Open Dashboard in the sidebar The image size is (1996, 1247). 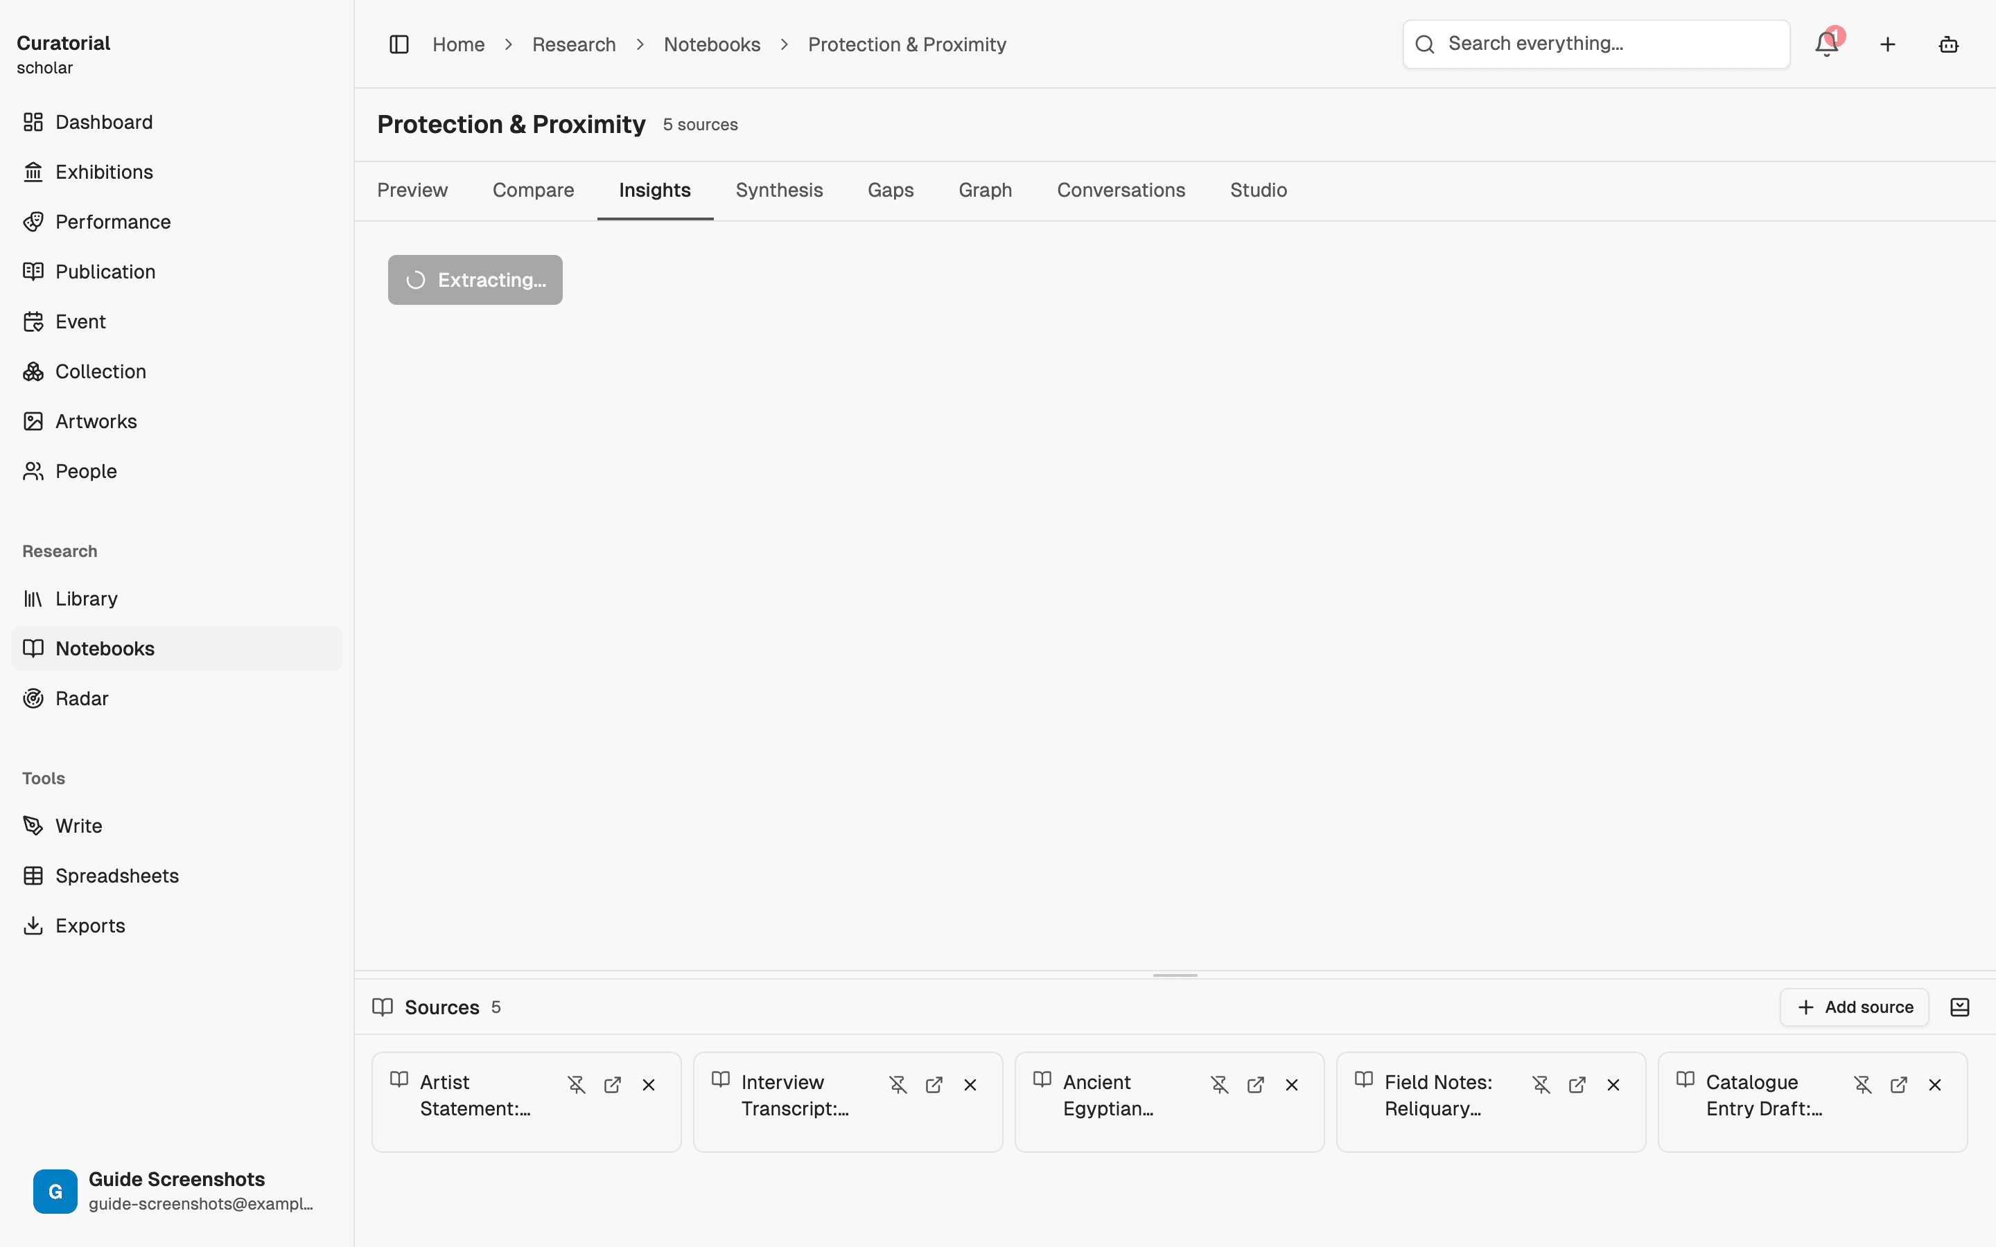click(x=177, y=122)
